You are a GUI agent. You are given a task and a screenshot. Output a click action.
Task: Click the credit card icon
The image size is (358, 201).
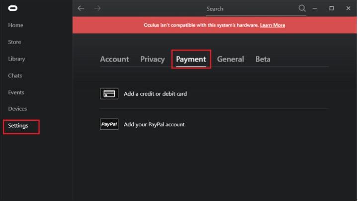coord(109,93)
